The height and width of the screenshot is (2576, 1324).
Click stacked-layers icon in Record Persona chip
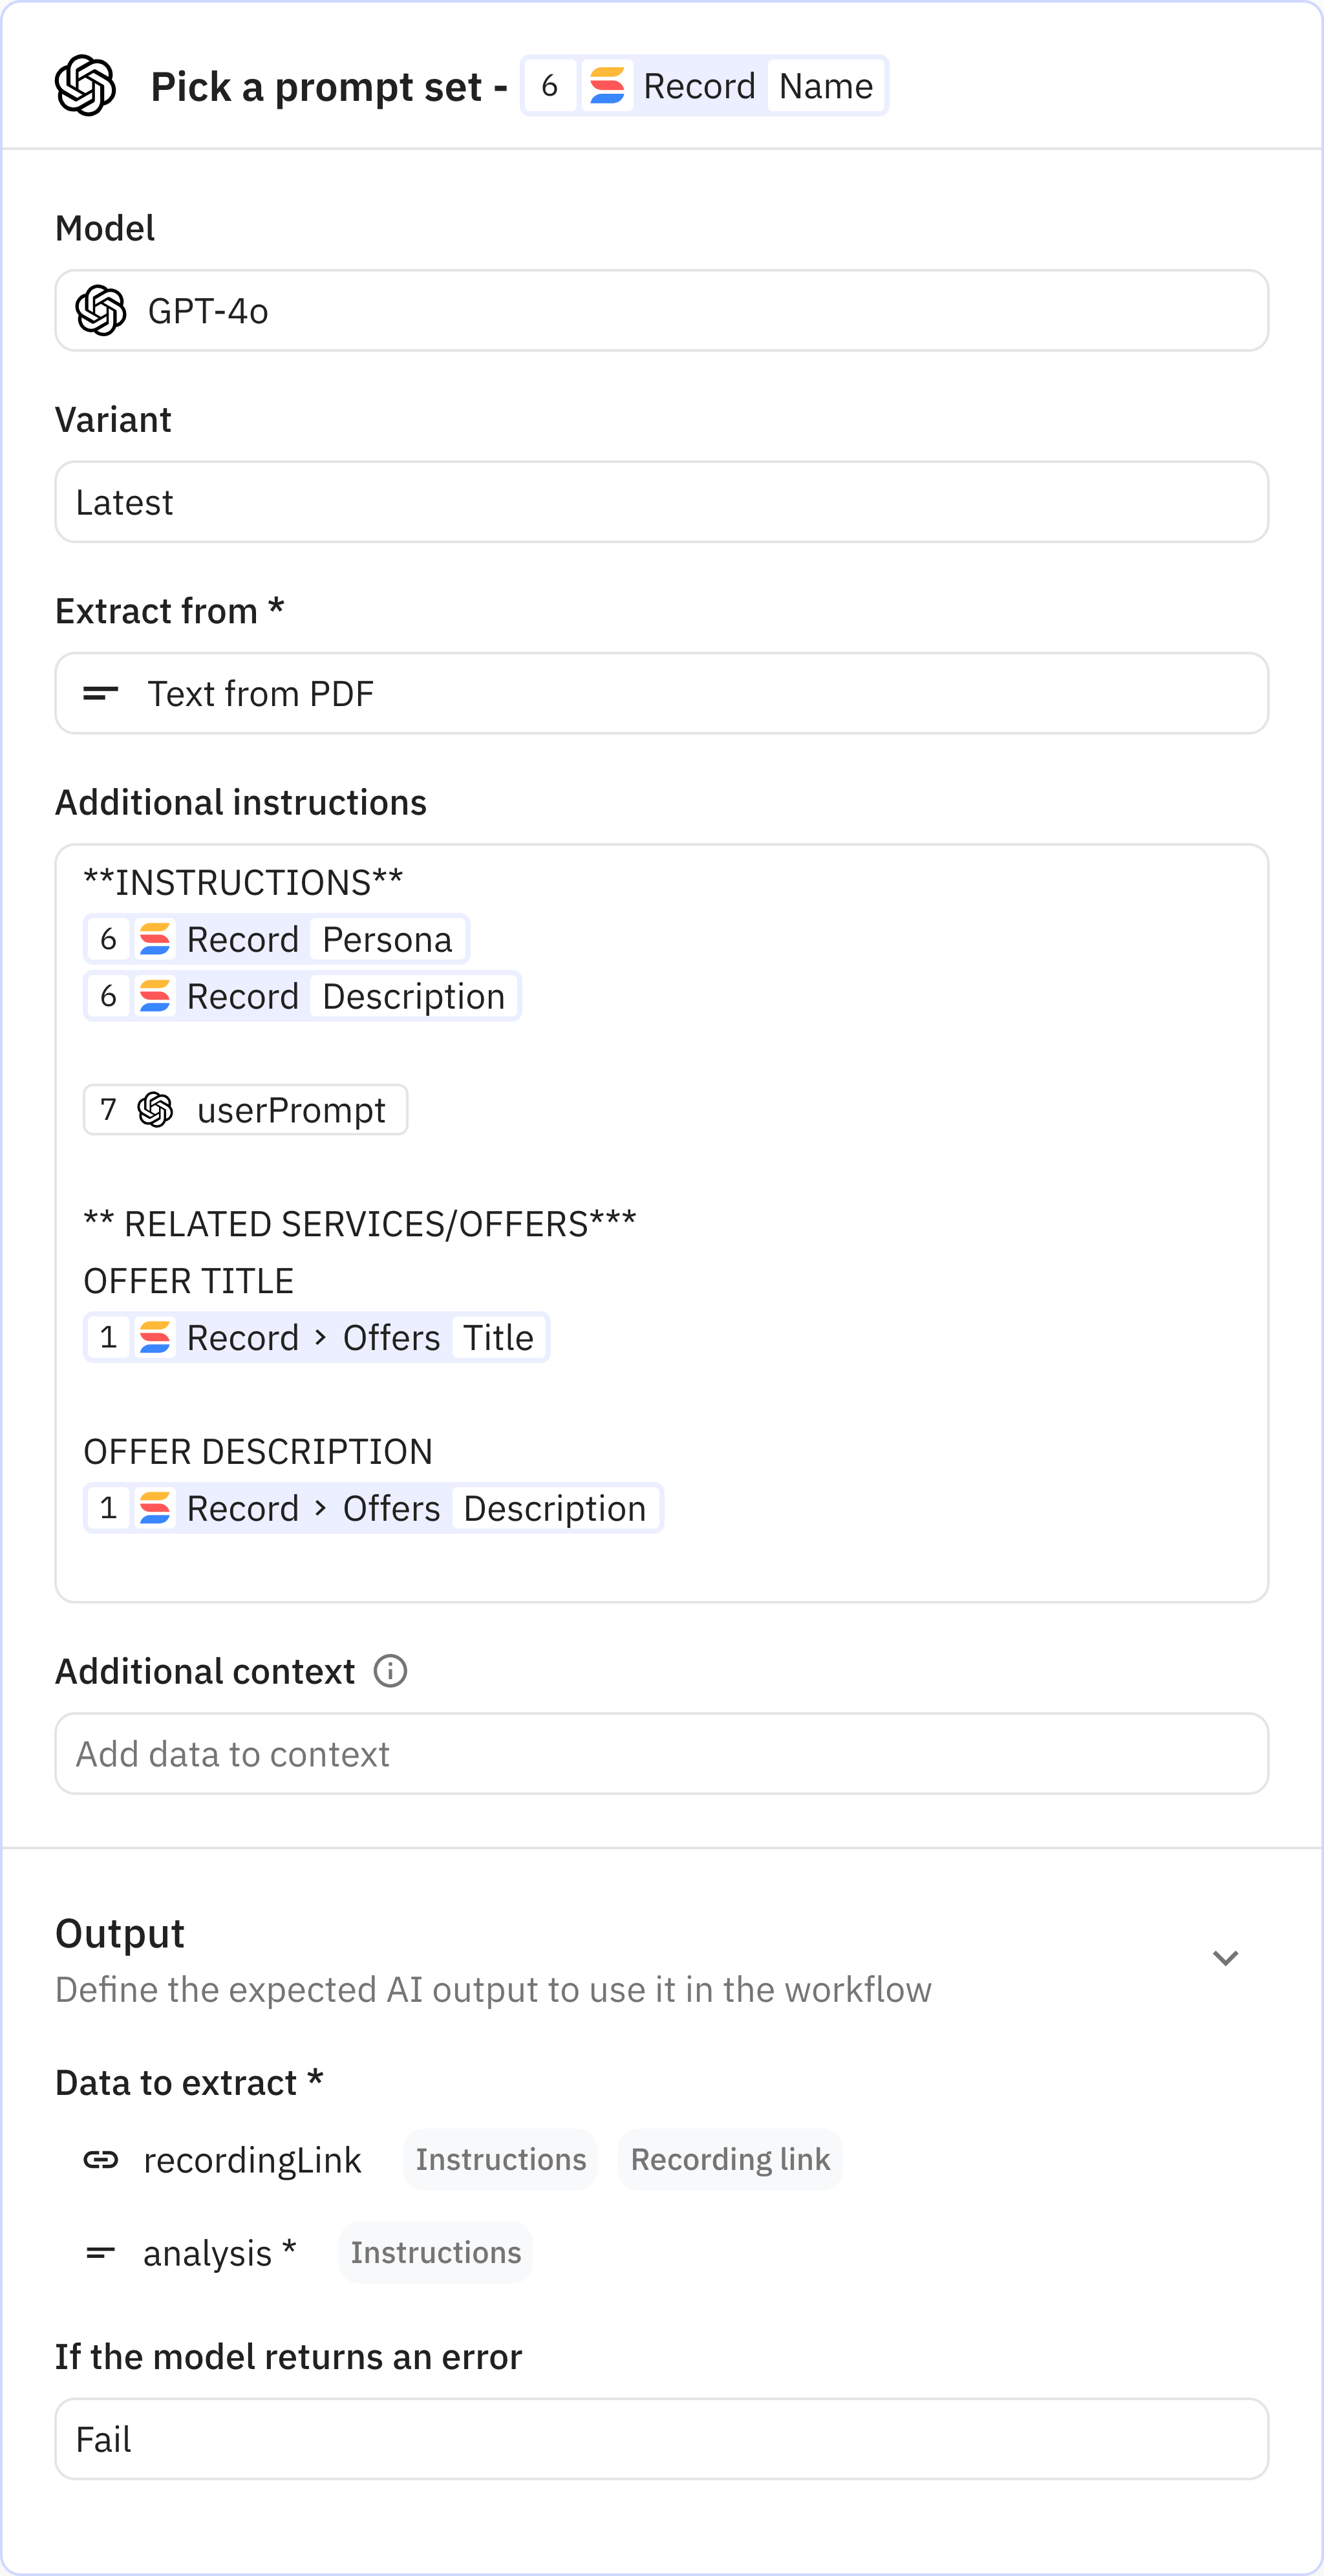point(155,940)
